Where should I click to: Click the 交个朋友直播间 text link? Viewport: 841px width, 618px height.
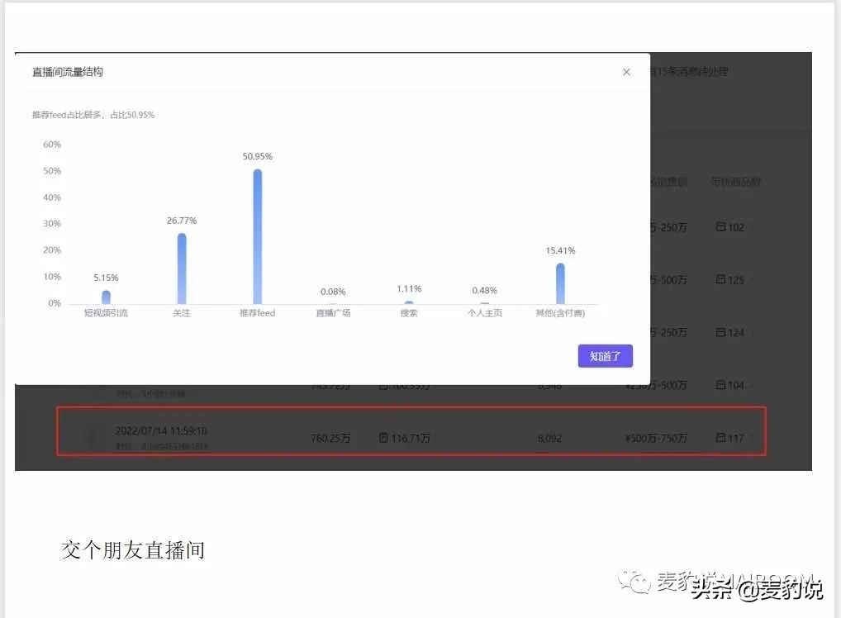point(133,549)
